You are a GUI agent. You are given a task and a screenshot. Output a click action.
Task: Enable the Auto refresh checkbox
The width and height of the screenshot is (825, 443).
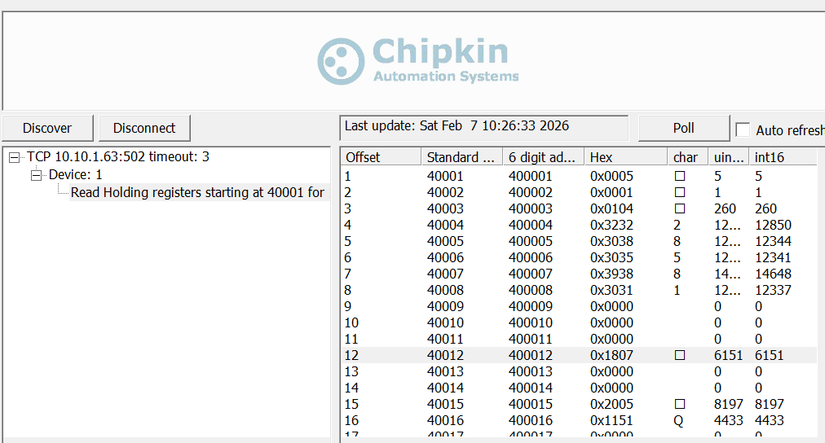(743, 129)
